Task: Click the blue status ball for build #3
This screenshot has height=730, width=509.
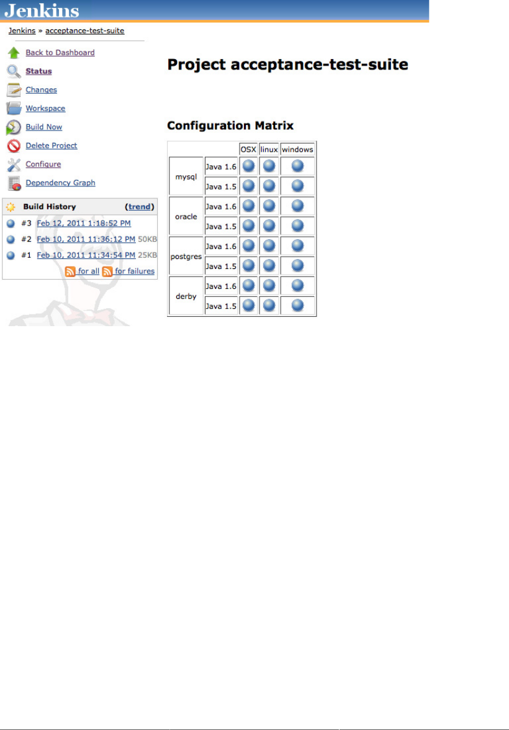Action: pyautogui.click(x=11, y=224)
